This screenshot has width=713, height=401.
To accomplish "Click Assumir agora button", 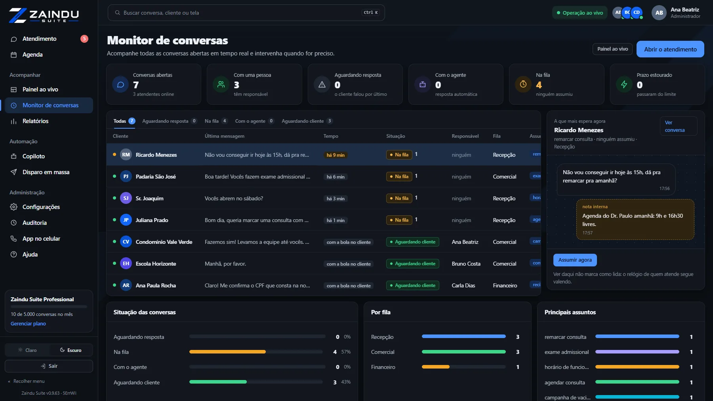I will pyautogui.click(x=575, y=260).
